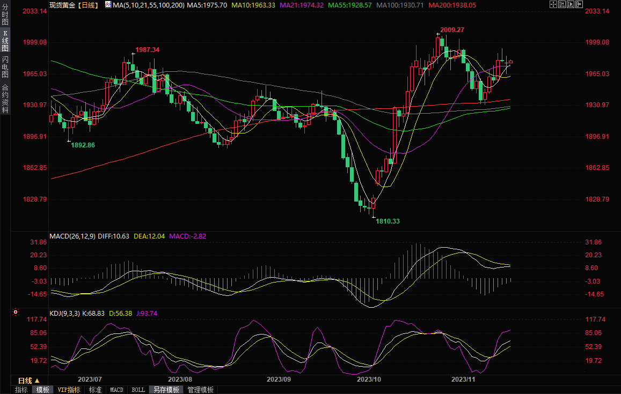621x394 pixels.
Task: Select the 模板 bottom tab
Action: pyautogui.click(x=42, y=390)
